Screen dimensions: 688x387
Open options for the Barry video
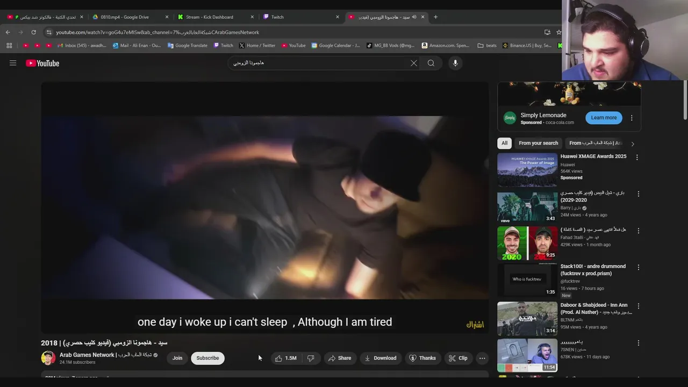pos(638,193)
